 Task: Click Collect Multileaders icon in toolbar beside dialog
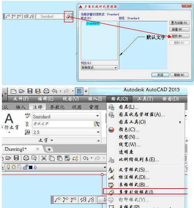pyautogui.click(x=32, y=16)
